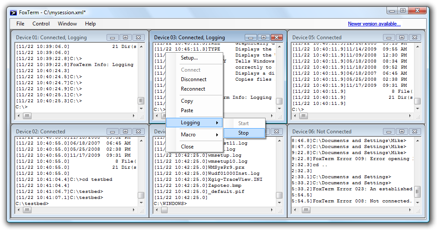Maximize the Device 03 window
The height and width of the screenshot is (230, 437).
[x=264, y=37]
